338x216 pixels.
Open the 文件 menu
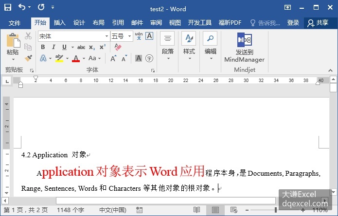(15, 23)
